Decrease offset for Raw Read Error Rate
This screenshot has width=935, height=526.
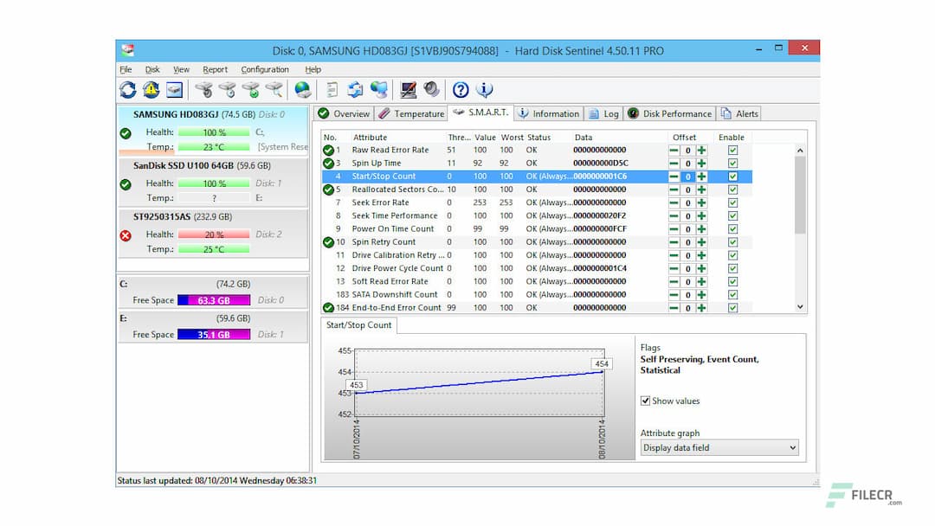674,151
